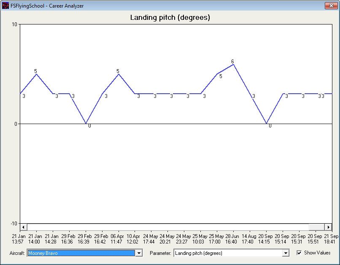The height and width of the screenshot is (265, 340).
Task: Click the Landing pitch (degrees) chart title
Action: (170, 17)
